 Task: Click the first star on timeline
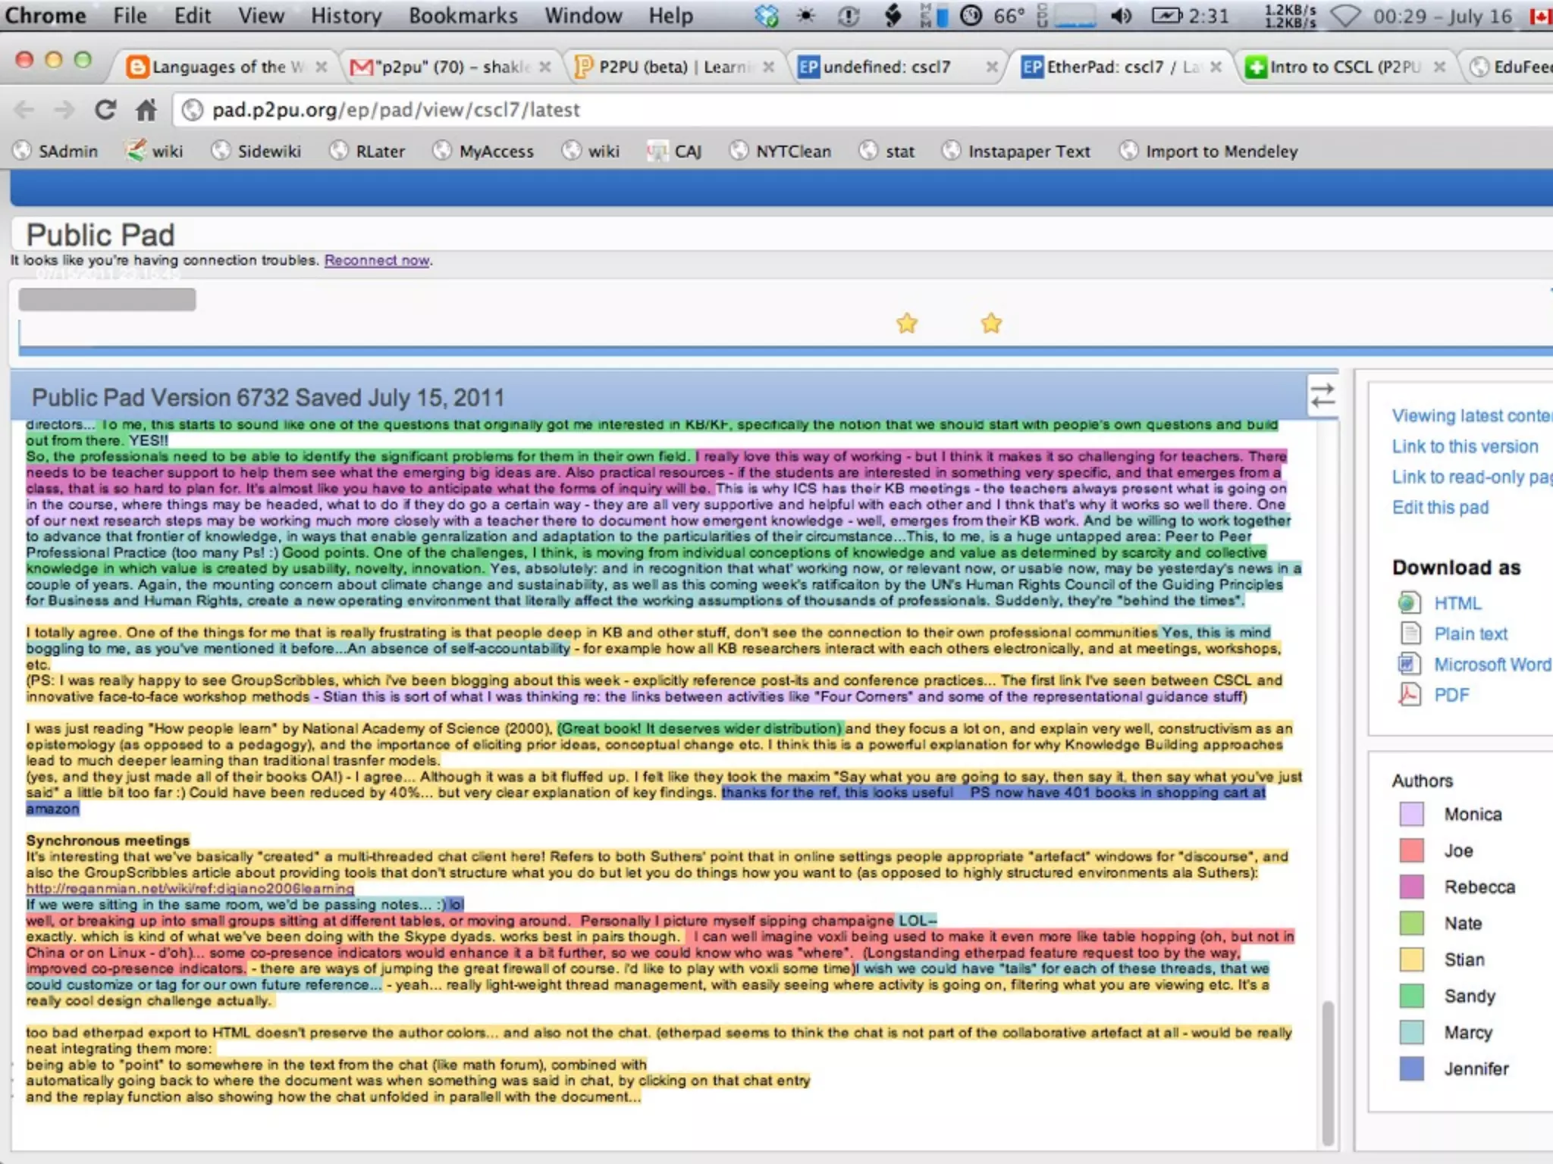click(907, 324)
